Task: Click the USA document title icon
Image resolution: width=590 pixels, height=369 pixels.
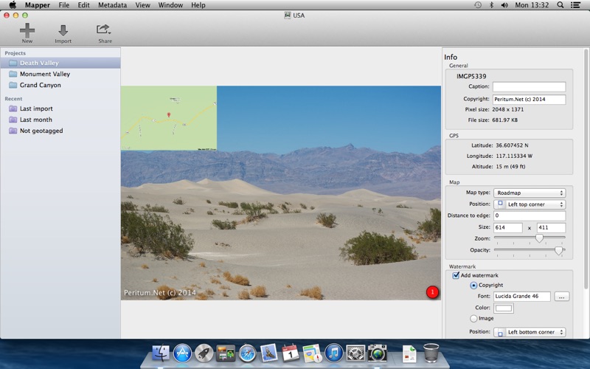Action: coord(288,15)
